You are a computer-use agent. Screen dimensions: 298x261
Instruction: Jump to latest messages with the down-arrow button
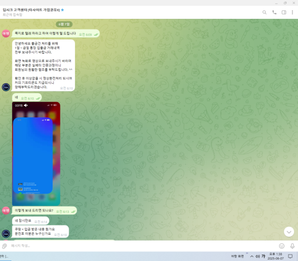(289, 232)
